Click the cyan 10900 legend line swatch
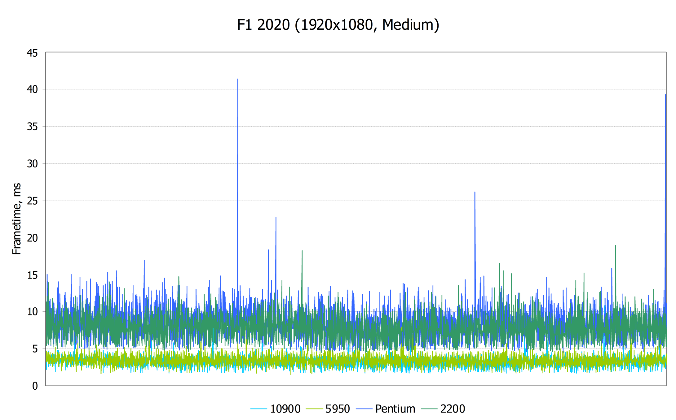This screenshot has height=420, width=676. 259,409
